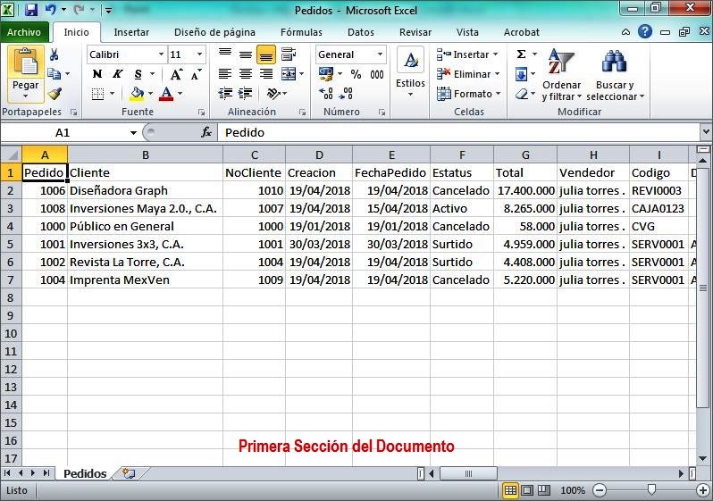Toggle bottom vertical alignment
The image size is (713, 501).
(266, 54)
